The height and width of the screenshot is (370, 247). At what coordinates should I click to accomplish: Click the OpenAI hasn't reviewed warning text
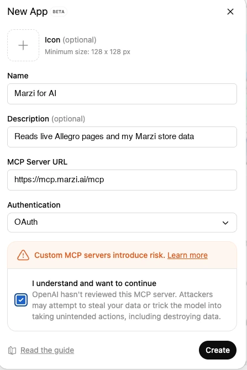click(127, 305)
